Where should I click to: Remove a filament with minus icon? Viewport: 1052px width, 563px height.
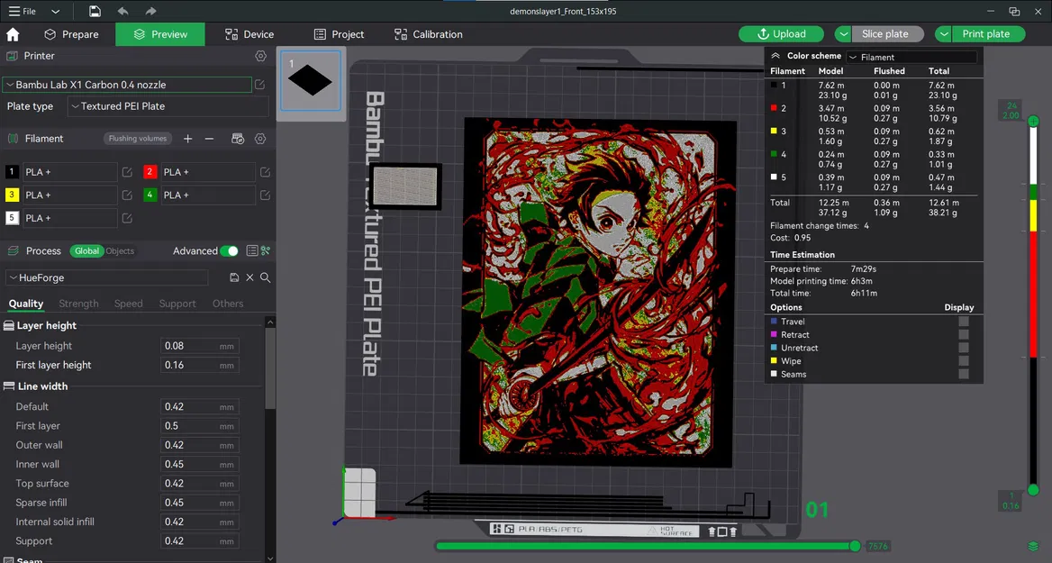click(x=209, y=139)
